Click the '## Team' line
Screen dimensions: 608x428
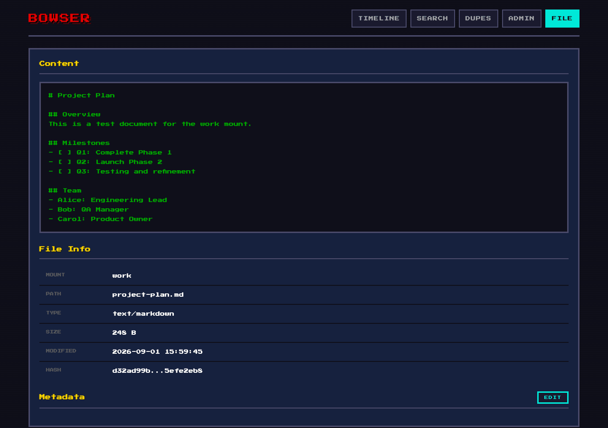(65, 191)
